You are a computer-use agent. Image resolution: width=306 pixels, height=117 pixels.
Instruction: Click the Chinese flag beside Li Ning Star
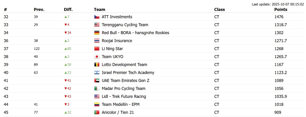coord(97,49)
